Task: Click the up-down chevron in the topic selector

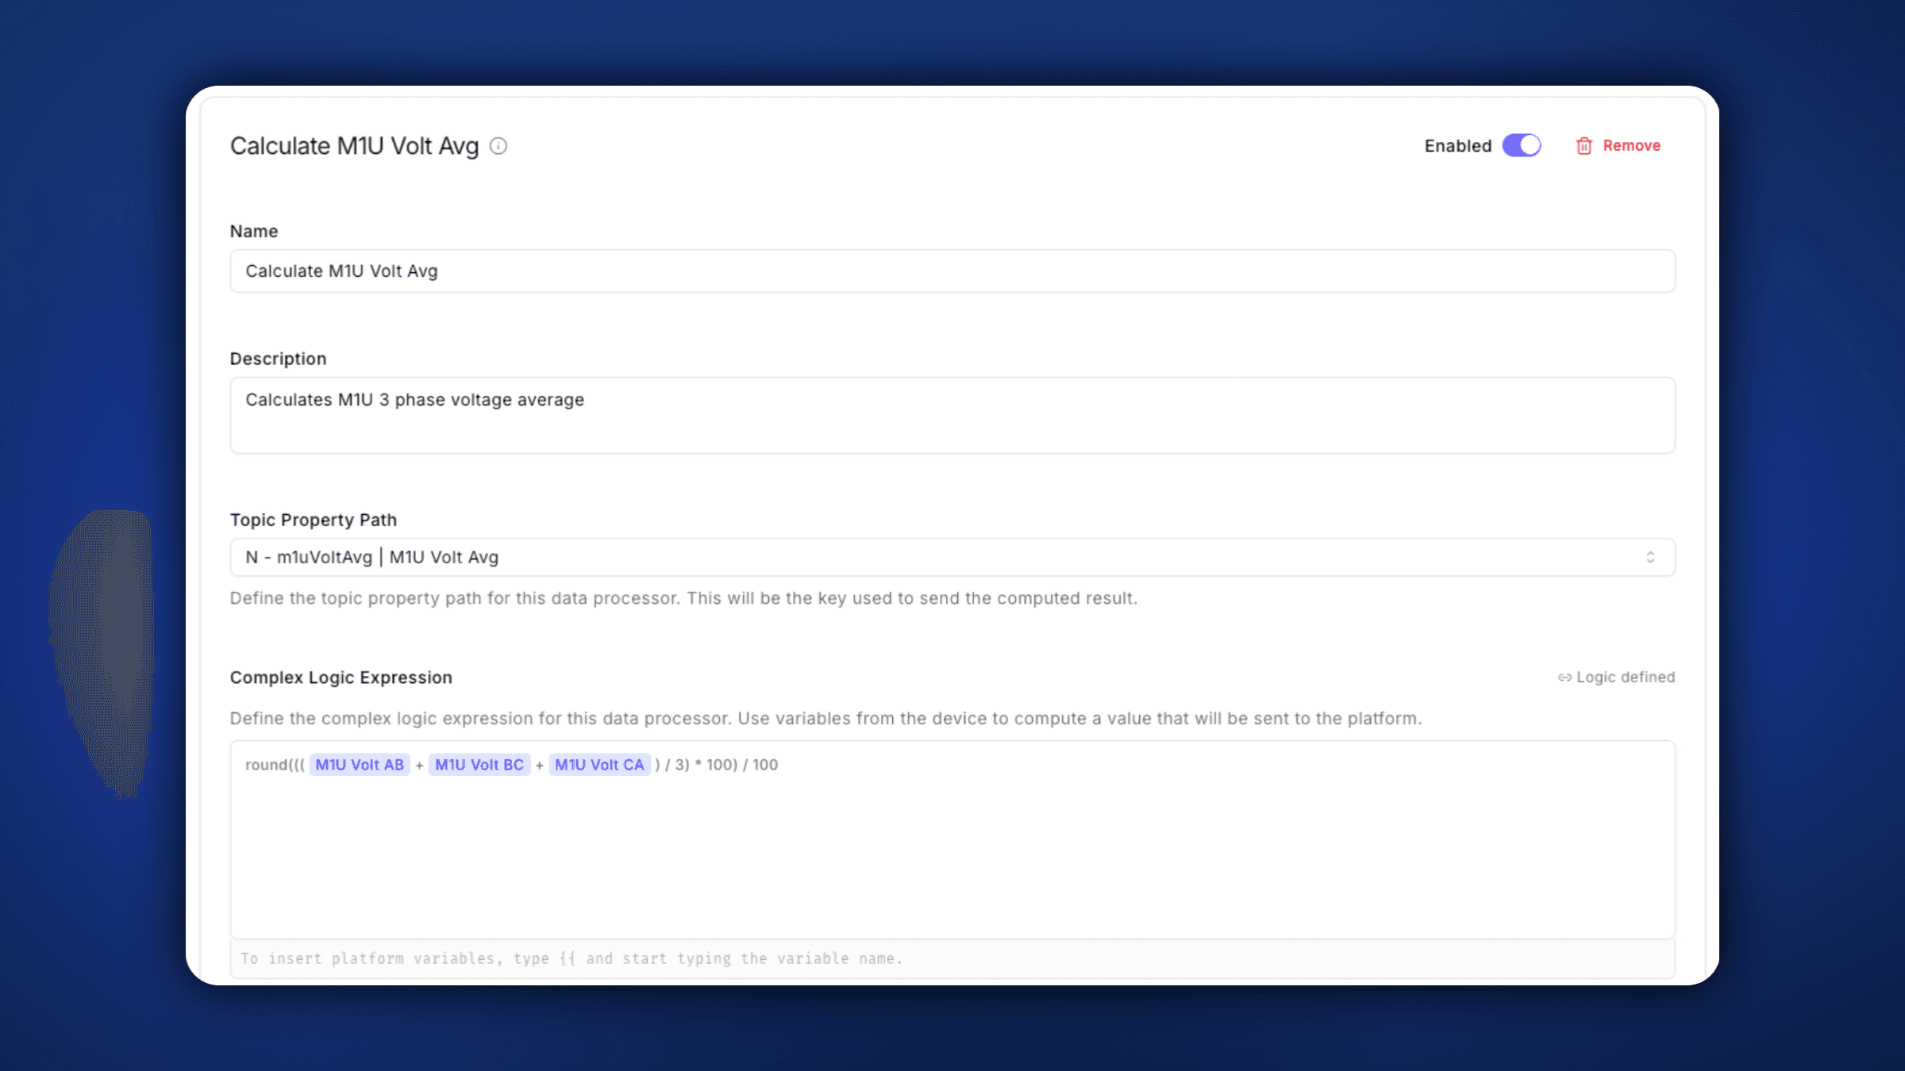Action: click(1650, 558)
